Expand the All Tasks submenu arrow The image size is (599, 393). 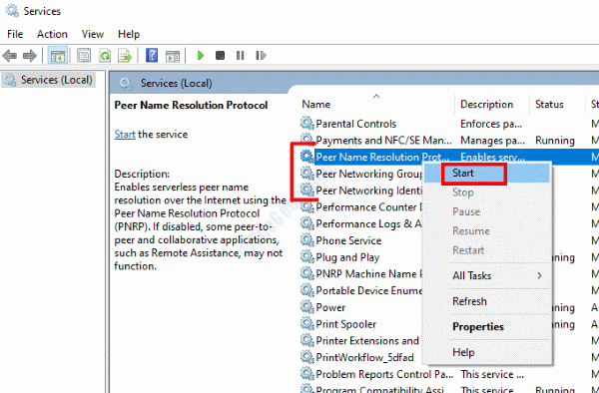pos(539,275)
